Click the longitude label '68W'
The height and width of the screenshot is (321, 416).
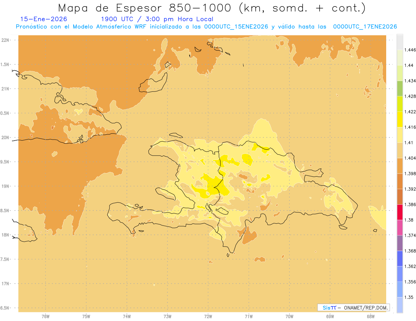click(x=371, y=316)
